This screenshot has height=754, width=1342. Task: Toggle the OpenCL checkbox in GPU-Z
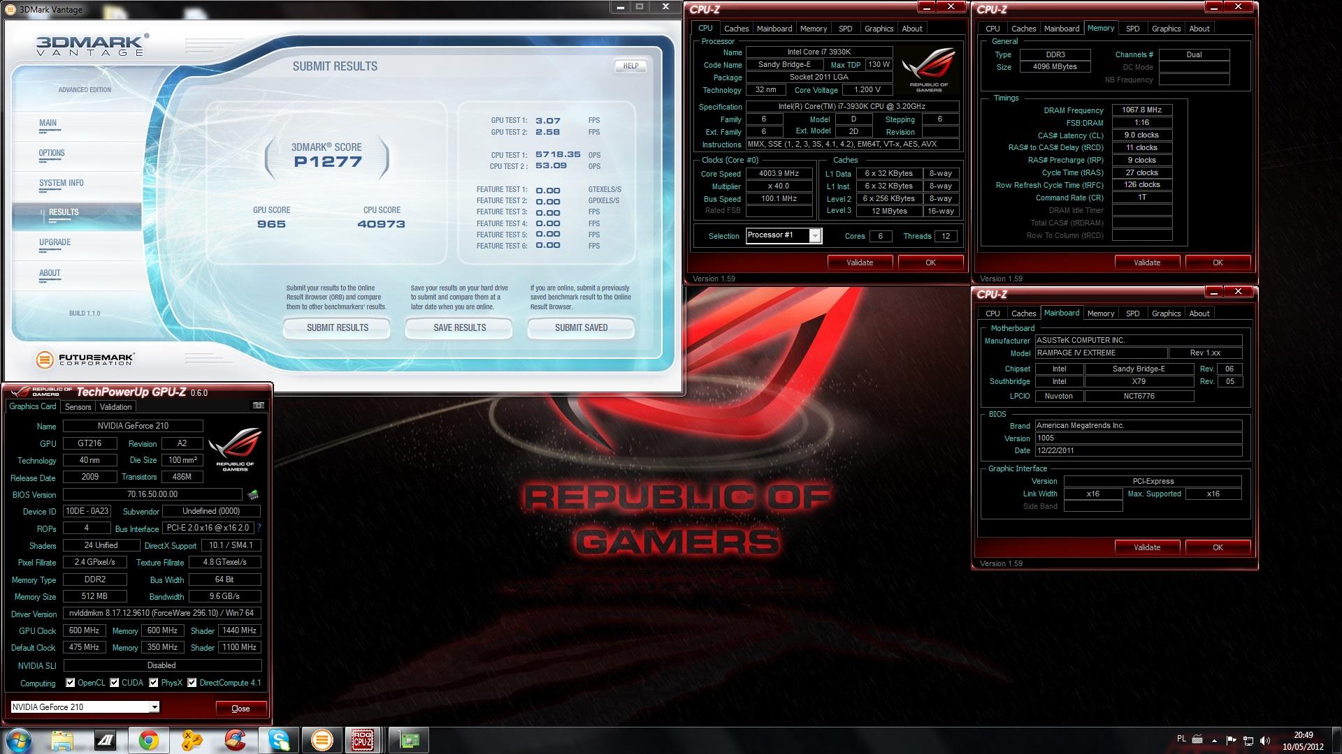[70, 683]
